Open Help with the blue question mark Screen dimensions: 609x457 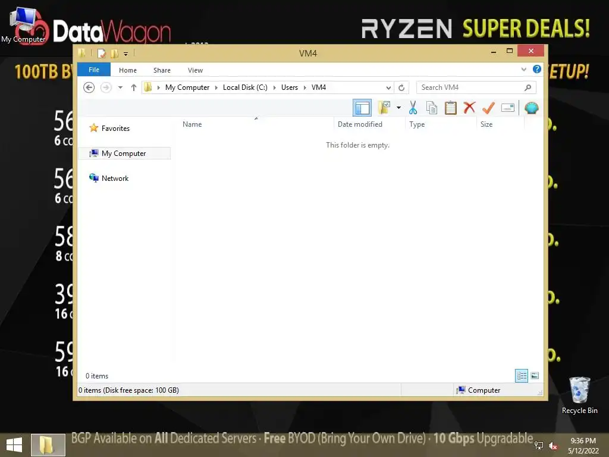point(537,69)
